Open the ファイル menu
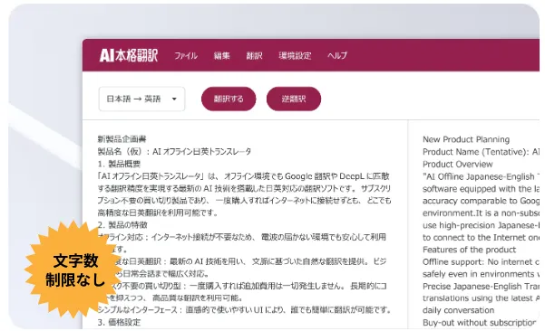Viewport: 545px width, 331px height. pyautogui.click(x=186, y=55)
